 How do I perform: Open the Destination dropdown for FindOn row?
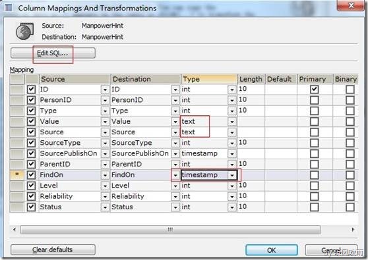click(x=175, y=175)
